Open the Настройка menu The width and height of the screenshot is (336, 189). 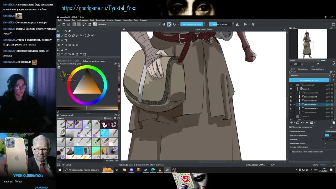pos(127,20)
